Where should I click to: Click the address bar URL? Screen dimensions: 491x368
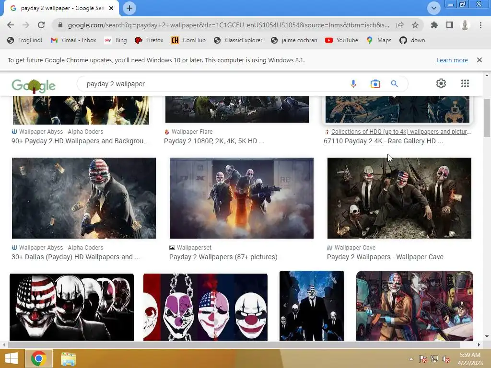tap(229, 25)
